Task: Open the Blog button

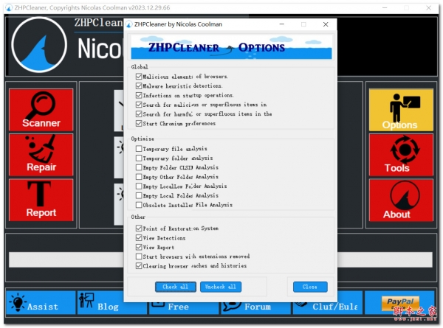Action: (x=112, y=303)
